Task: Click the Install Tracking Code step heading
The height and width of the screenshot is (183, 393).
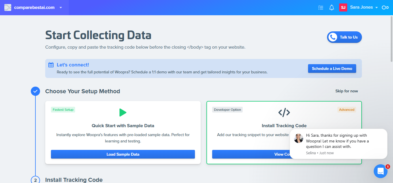Action: click(x=74, y=180)
